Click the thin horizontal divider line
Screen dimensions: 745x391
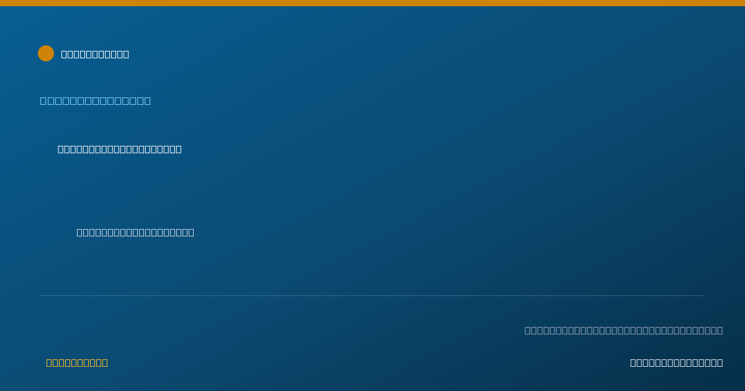(372, 295)
